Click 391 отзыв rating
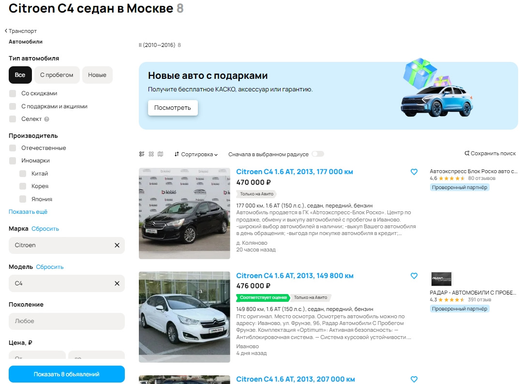This screenshot has height=384, width=522. (x=479, y=300)
